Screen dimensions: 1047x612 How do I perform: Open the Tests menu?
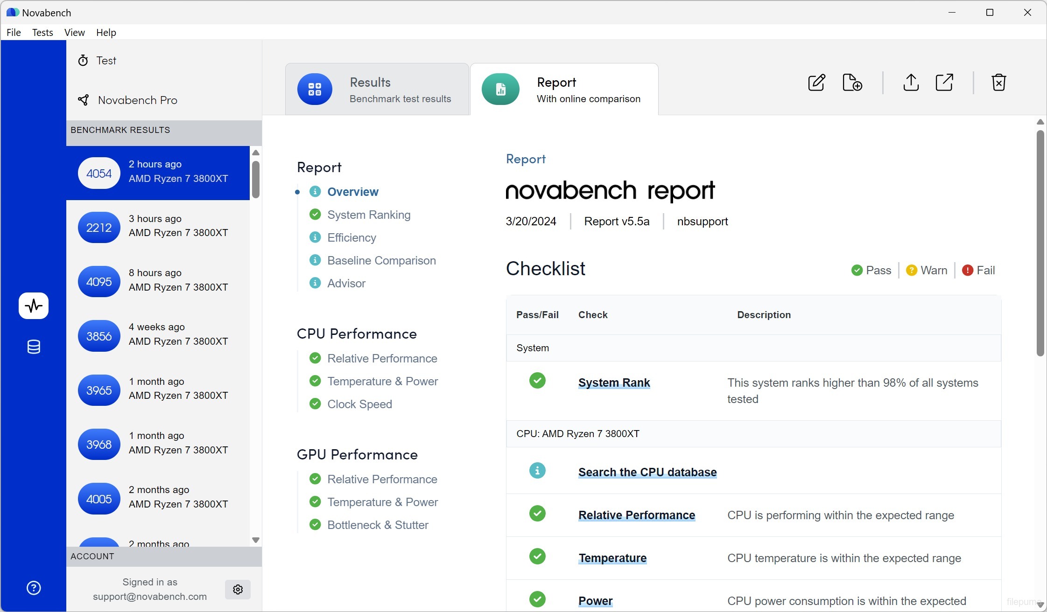pos(42,32)
